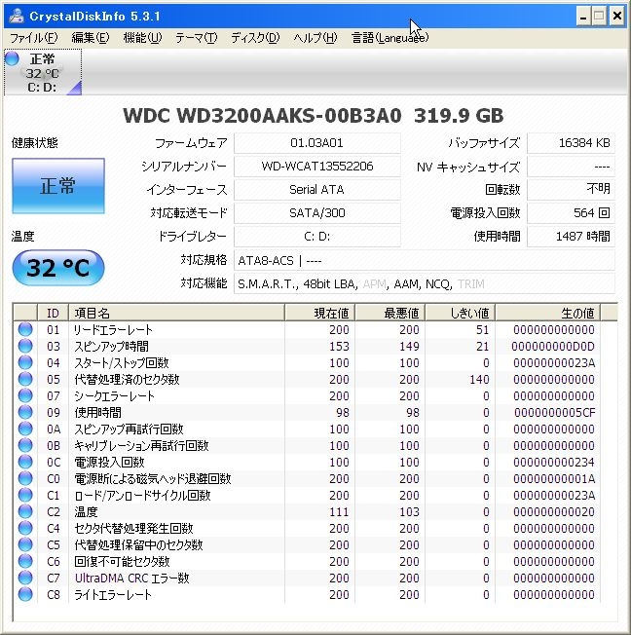Open the ヘルプ(H) menu
Screen dimensions: 631x635
[315, 38]
